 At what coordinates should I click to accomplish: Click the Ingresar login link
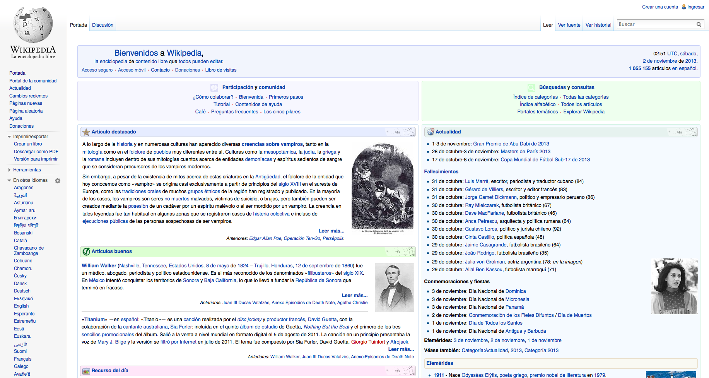coord(696,7)
